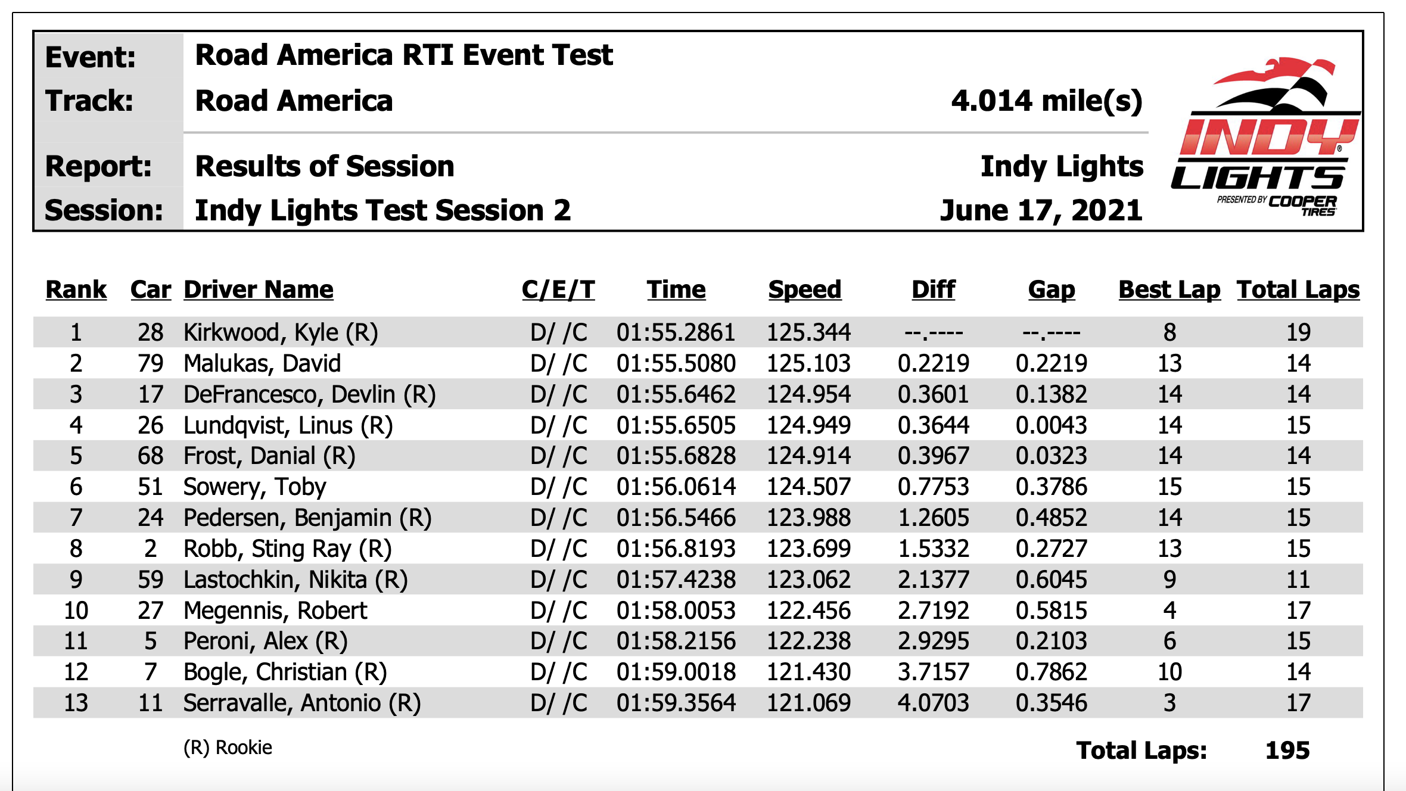1406x791 pixels.
Task: Click the Rank column header
Action: [76, 290]
